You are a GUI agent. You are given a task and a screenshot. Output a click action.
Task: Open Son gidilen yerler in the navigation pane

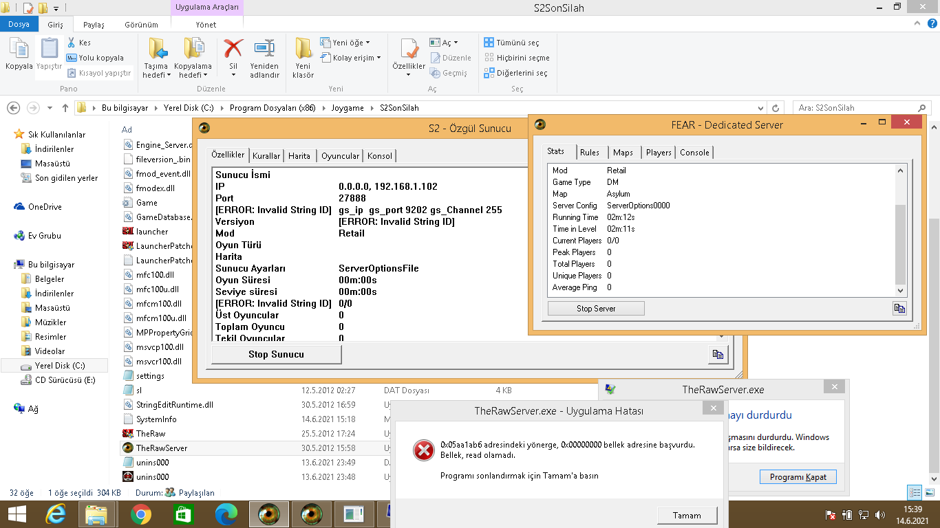tap(67, 178)
